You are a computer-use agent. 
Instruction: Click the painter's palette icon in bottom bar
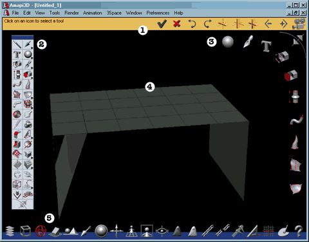pyautogui.click(x=283, y=232)
